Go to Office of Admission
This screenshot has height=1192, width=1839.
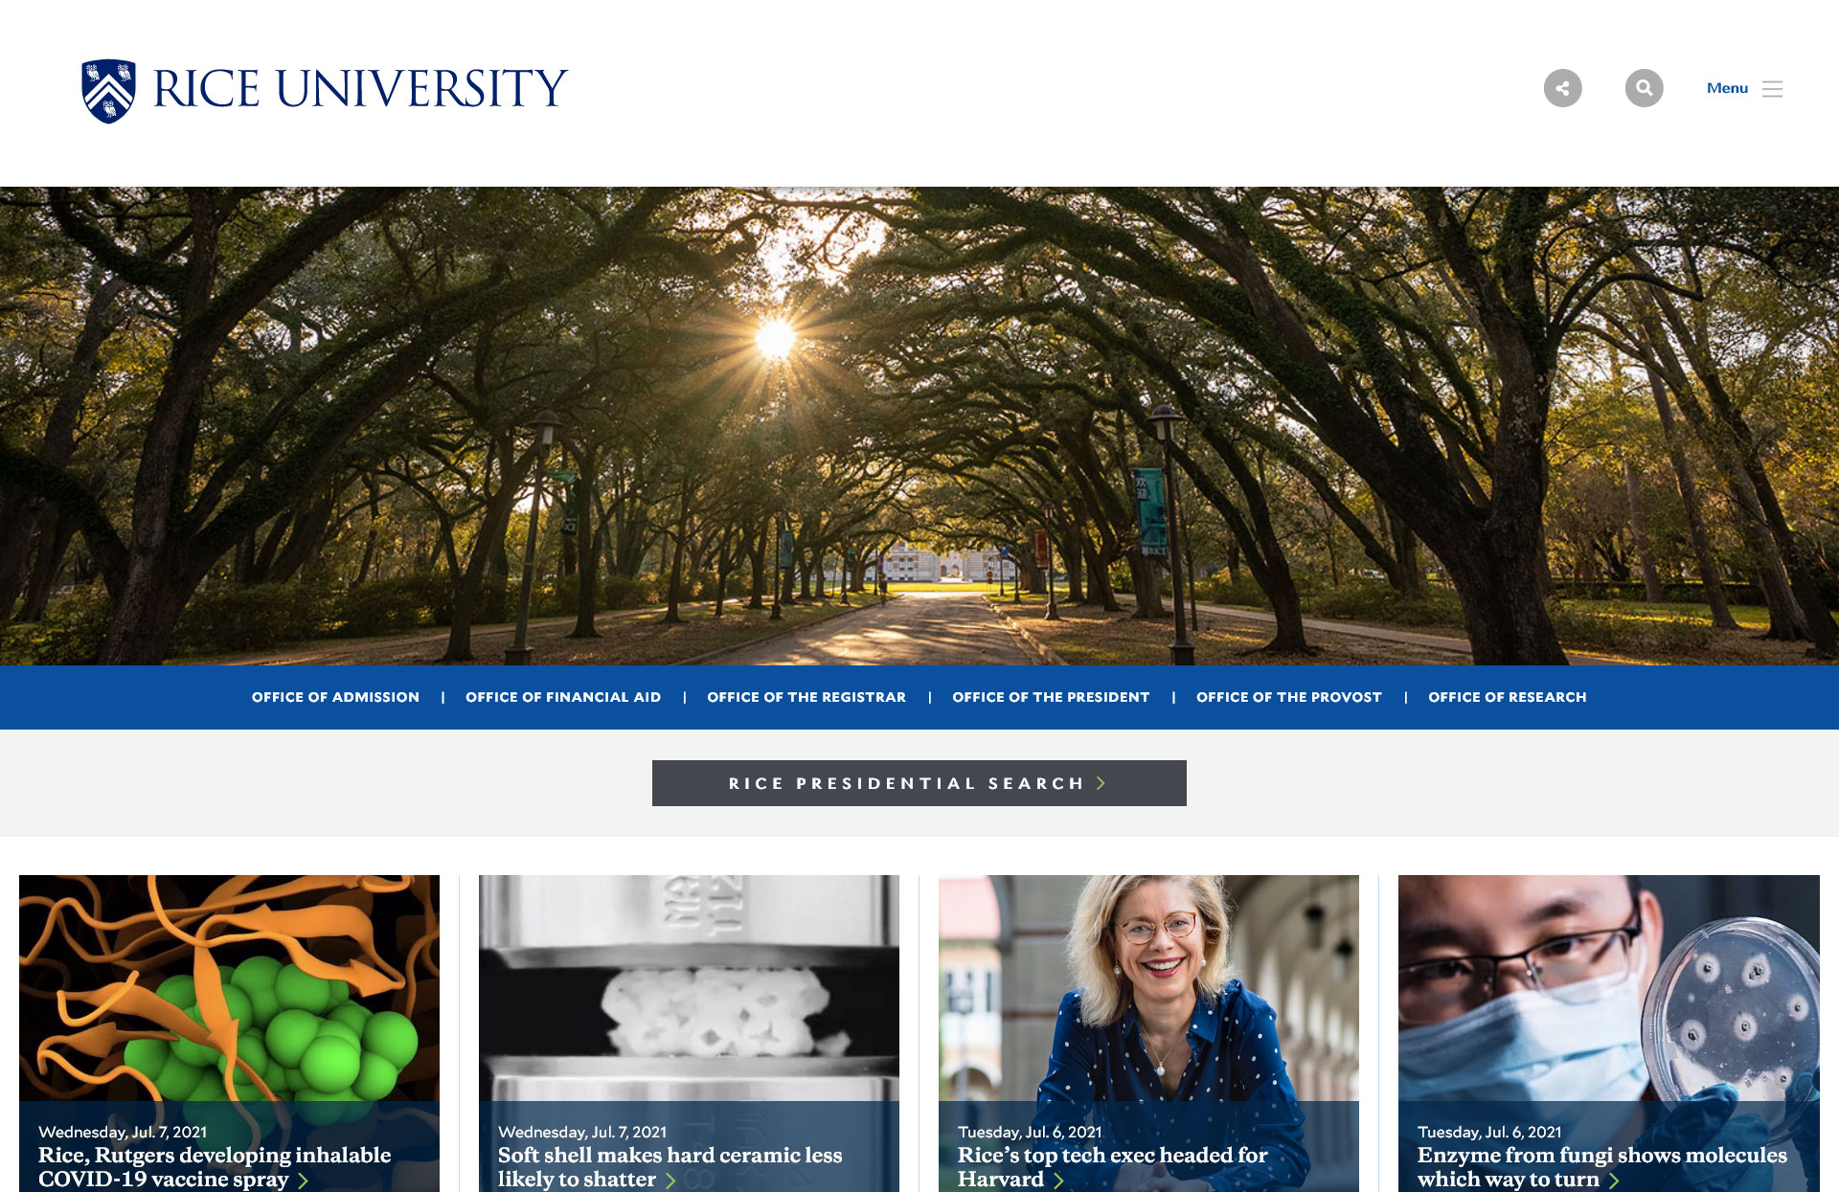[335, 697]
